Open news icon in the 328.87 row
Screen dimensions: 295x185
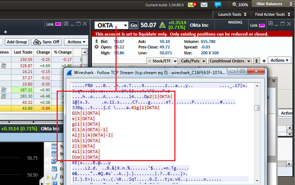pyautogui.click(x=4, y=66)
